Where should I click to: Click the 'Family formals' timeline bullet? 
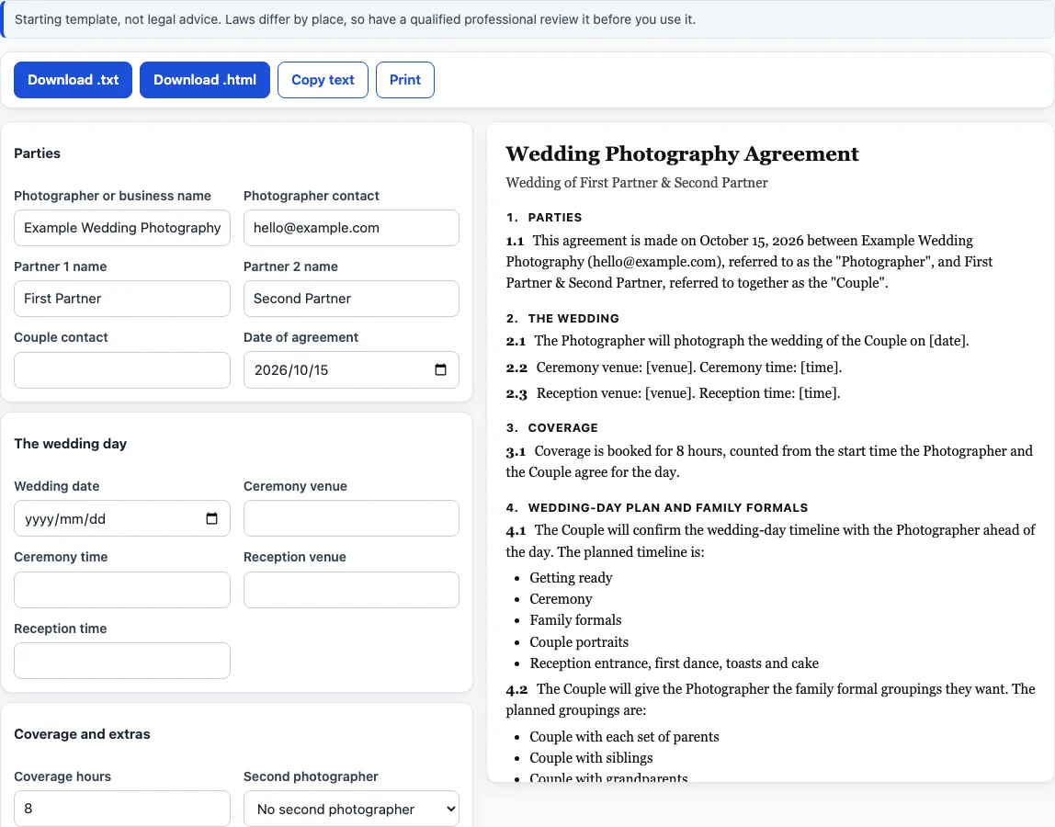pyautogui.click(x=575, y=619)
